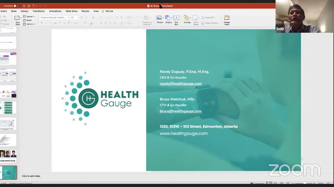The image size is (334, 187).
Task: Toggle the AutoSave switch
Action: point(17,6)
